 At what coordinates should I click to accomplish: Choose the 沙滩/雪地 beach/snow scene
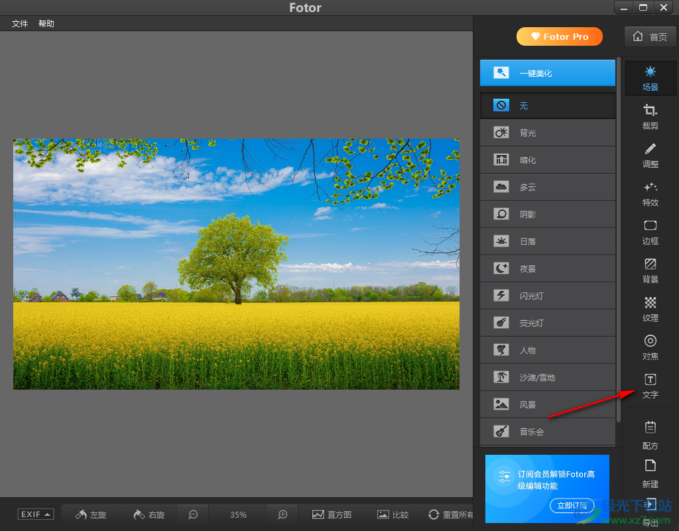tap(547, 377)
